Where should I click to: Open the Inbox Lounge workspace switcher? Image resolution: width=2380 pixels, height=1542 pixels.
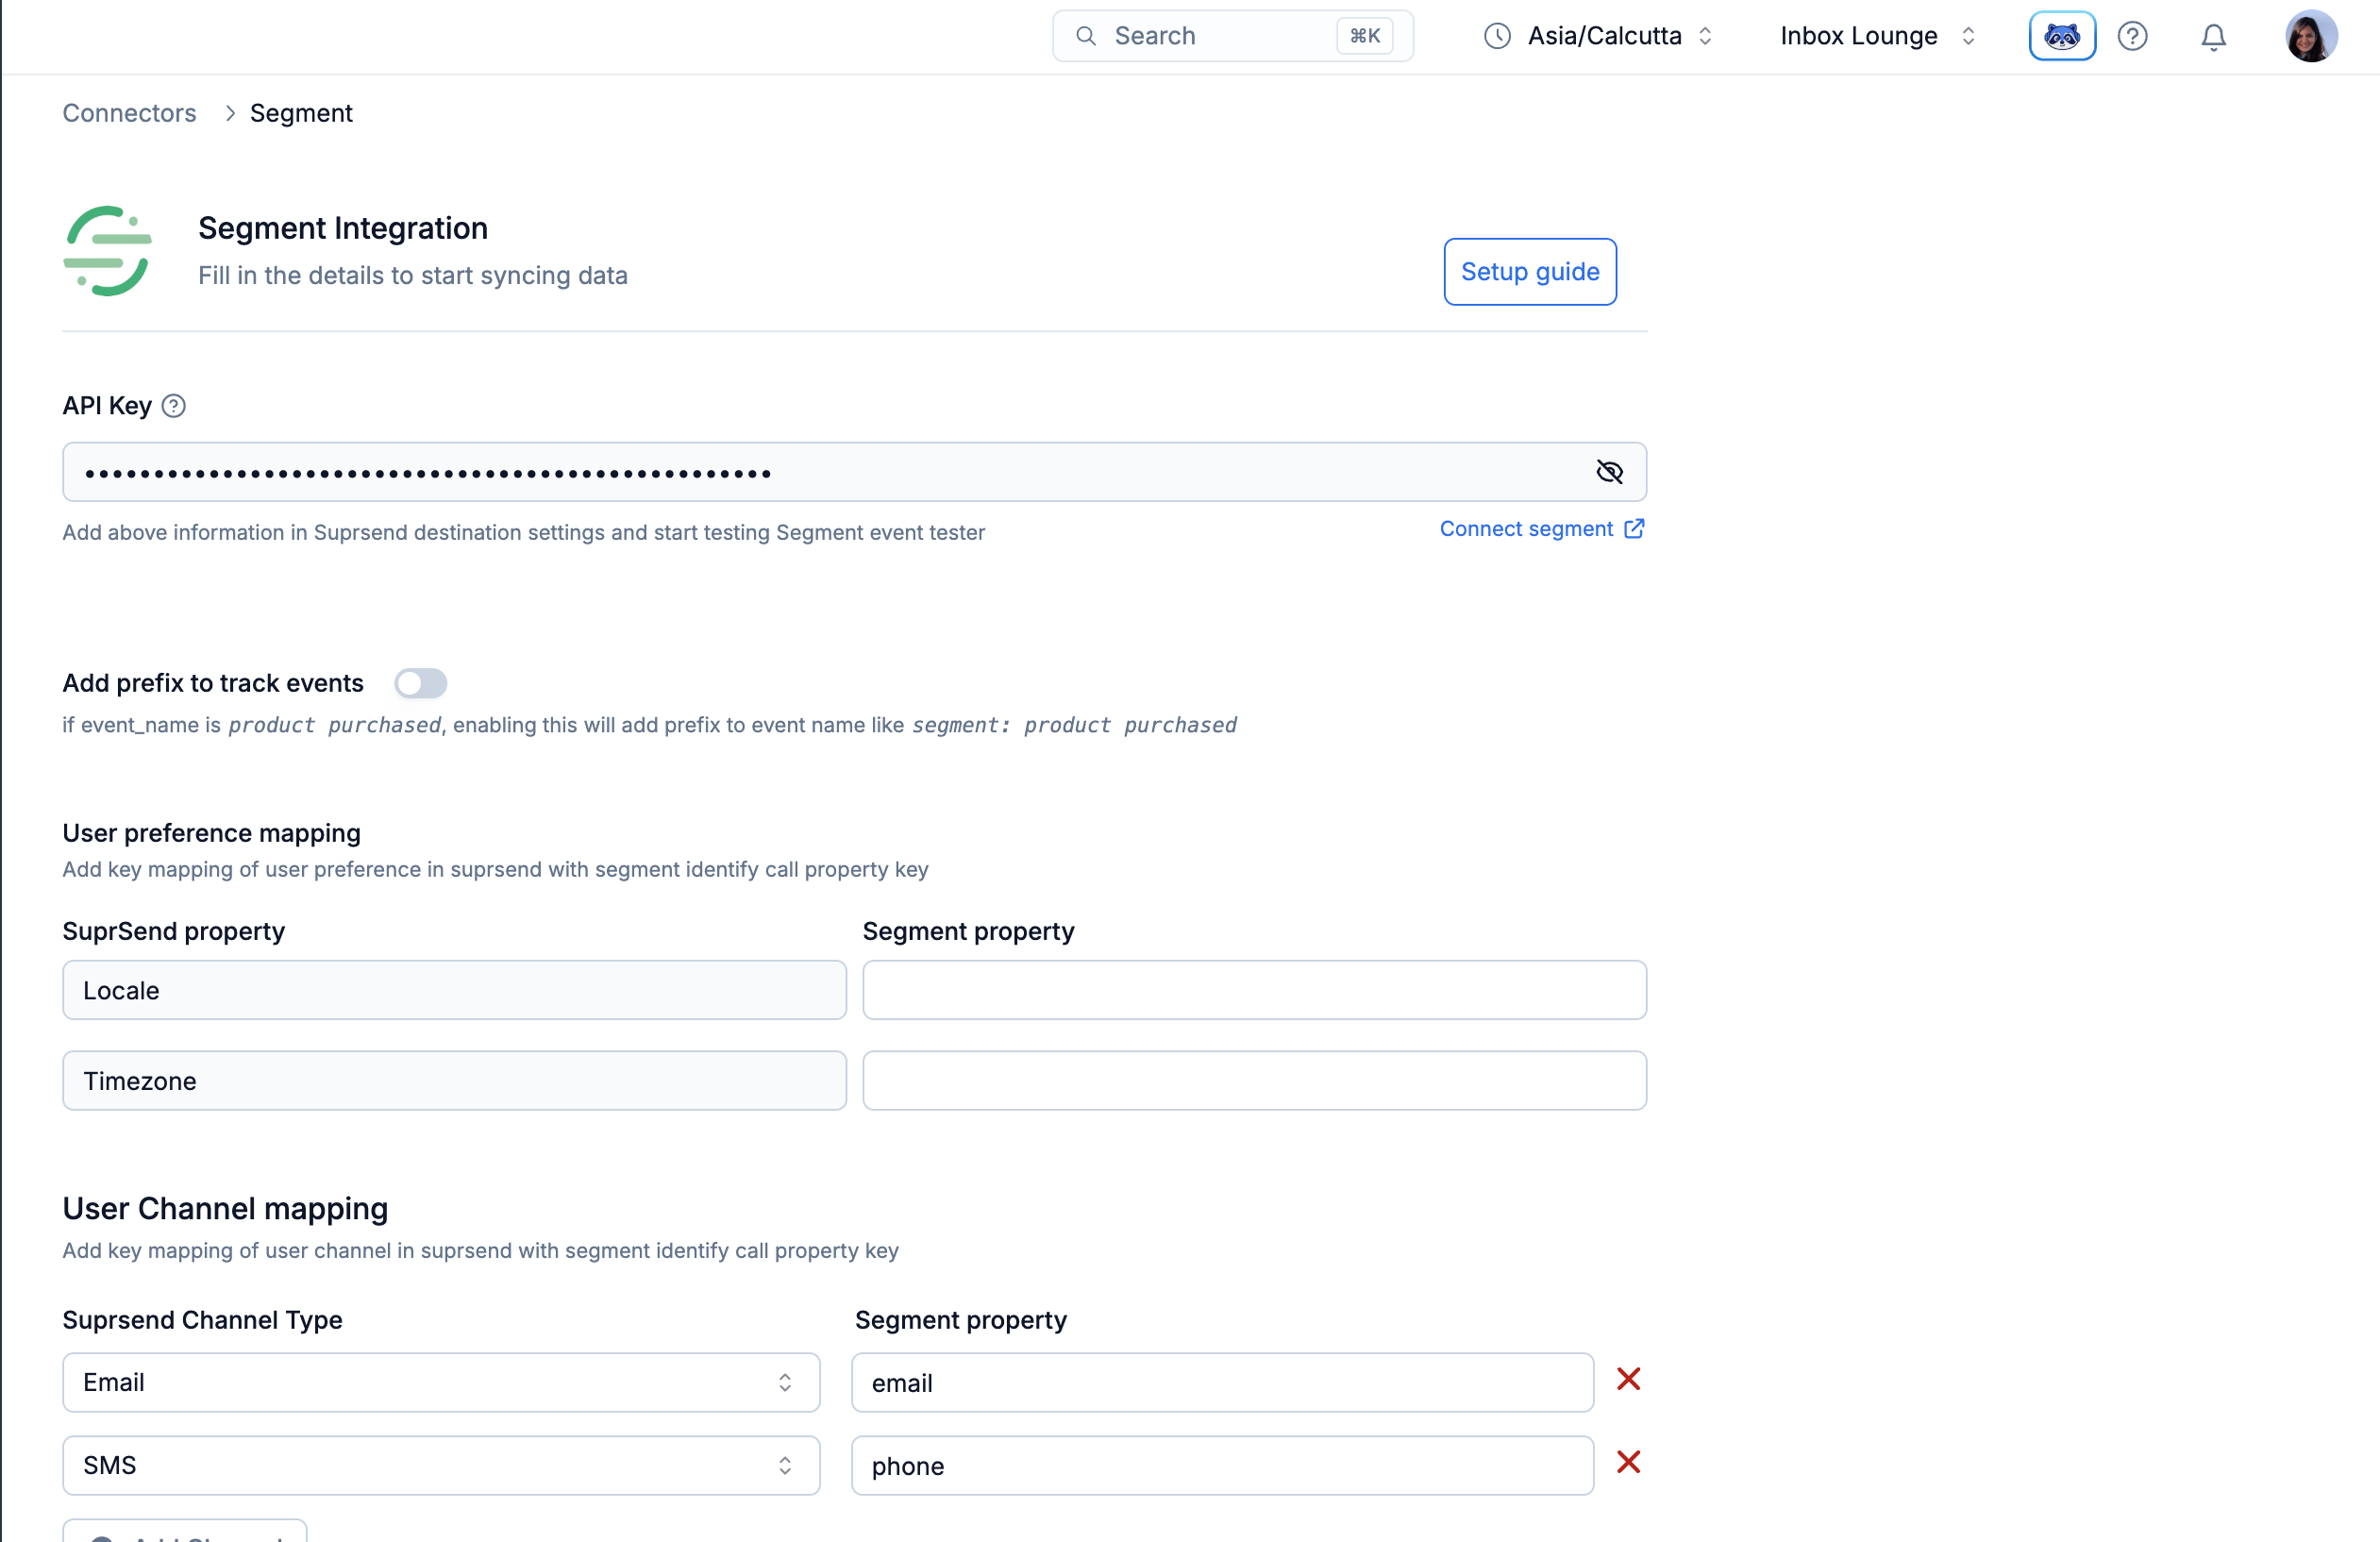point(1876,36)
